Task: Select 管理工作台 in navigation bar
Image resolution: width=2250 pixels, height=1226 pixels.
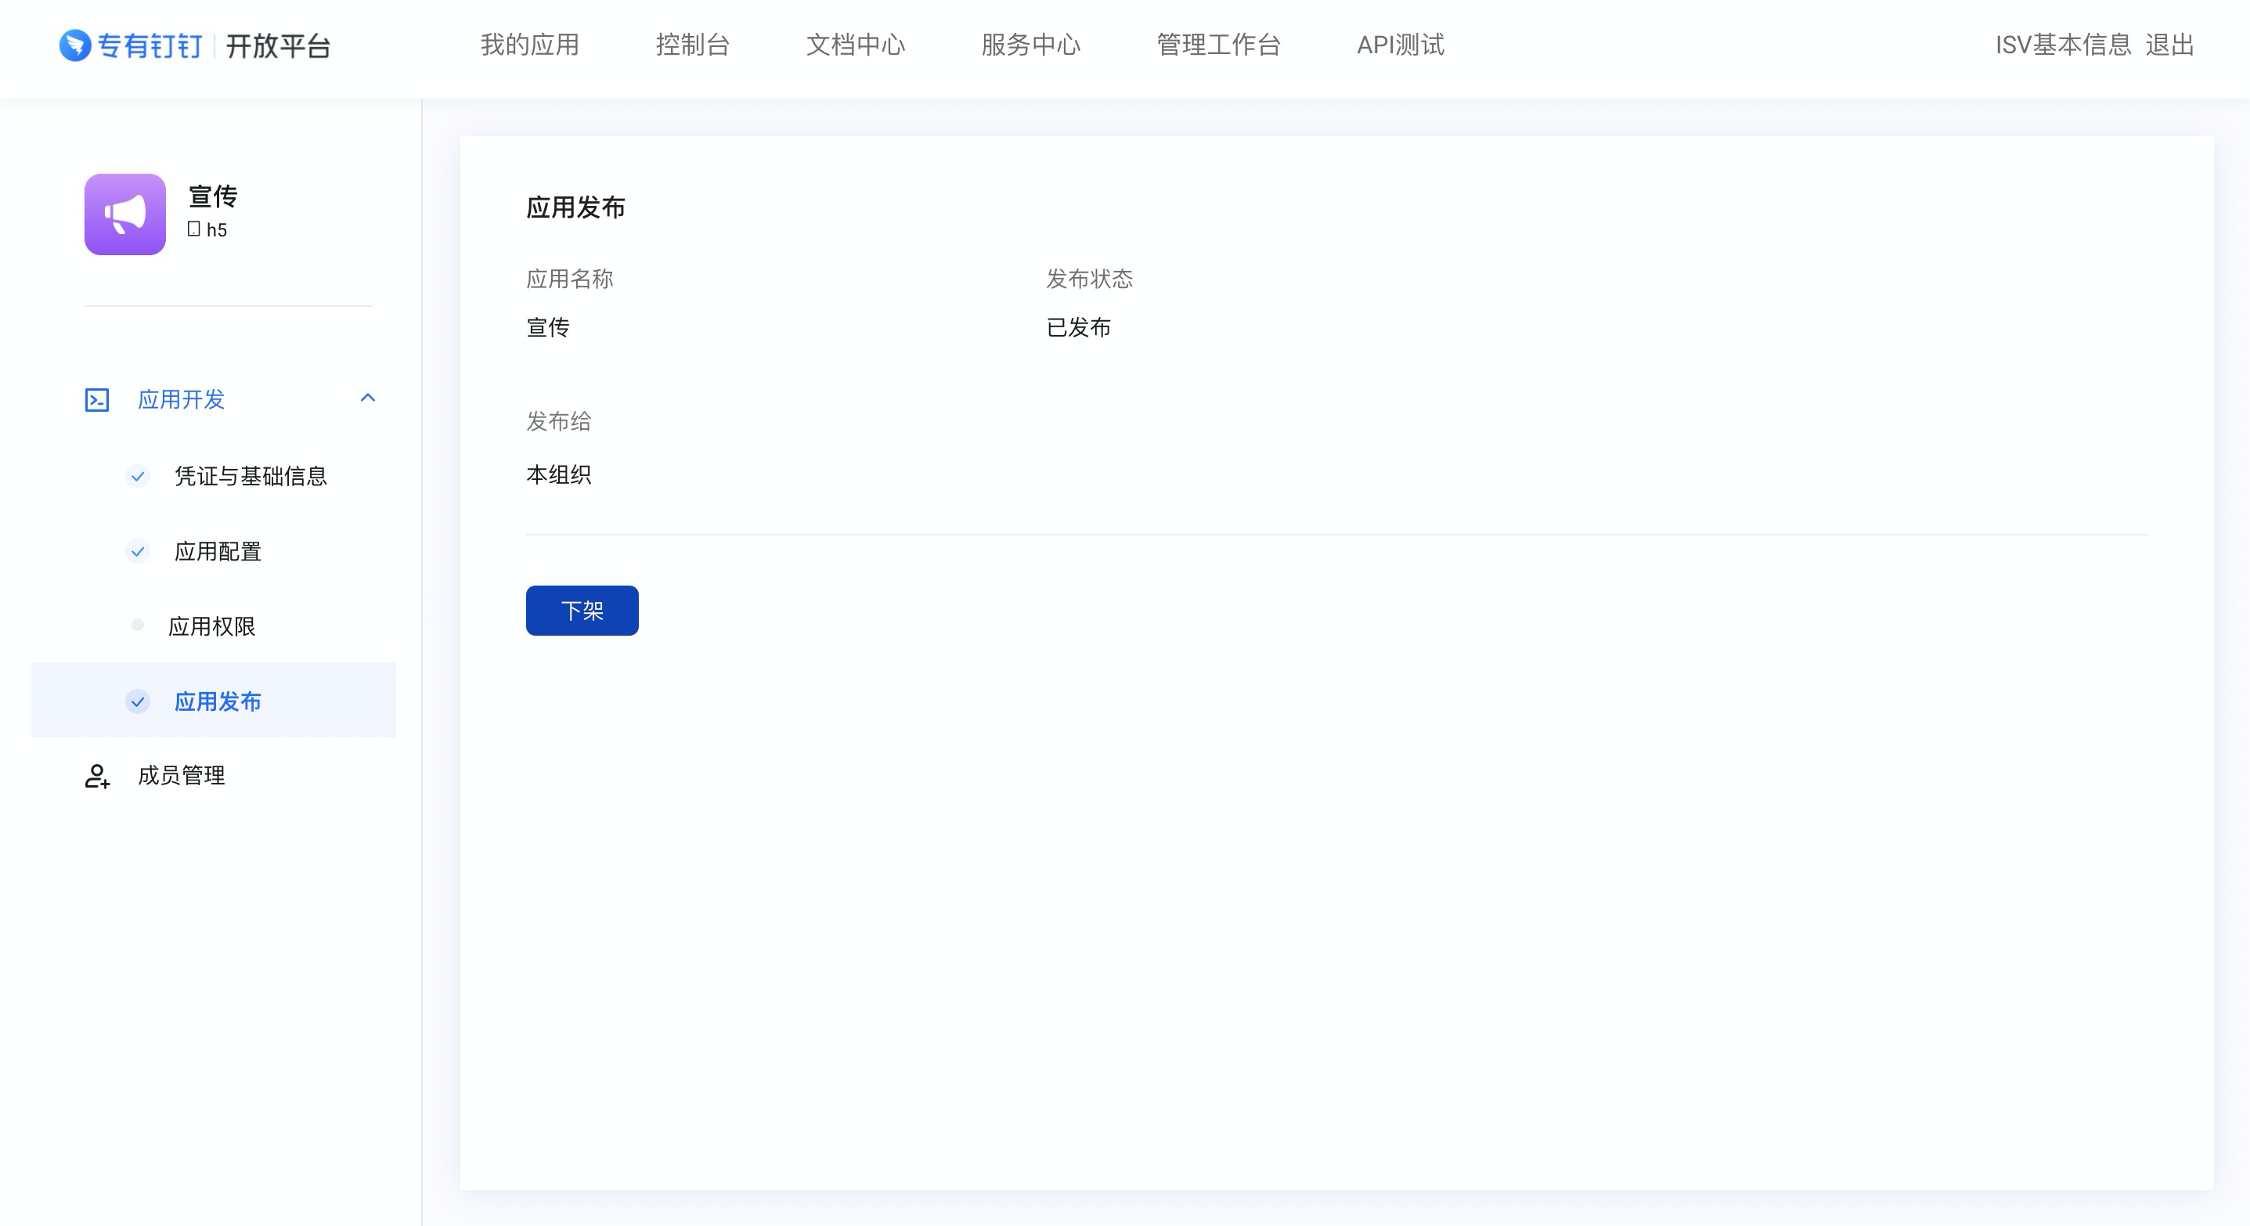Action: tap(1218, 45)
